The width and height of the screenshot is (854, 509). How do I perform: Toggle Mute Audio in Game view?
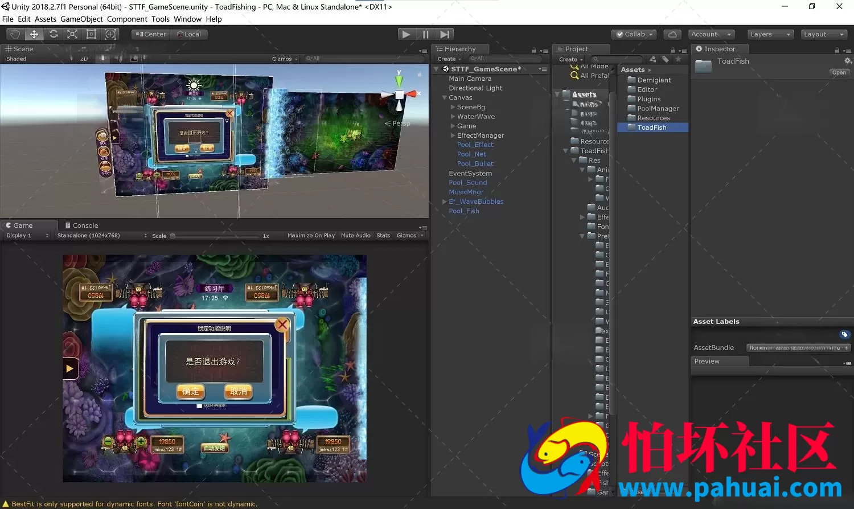click(x=355, y=235)
